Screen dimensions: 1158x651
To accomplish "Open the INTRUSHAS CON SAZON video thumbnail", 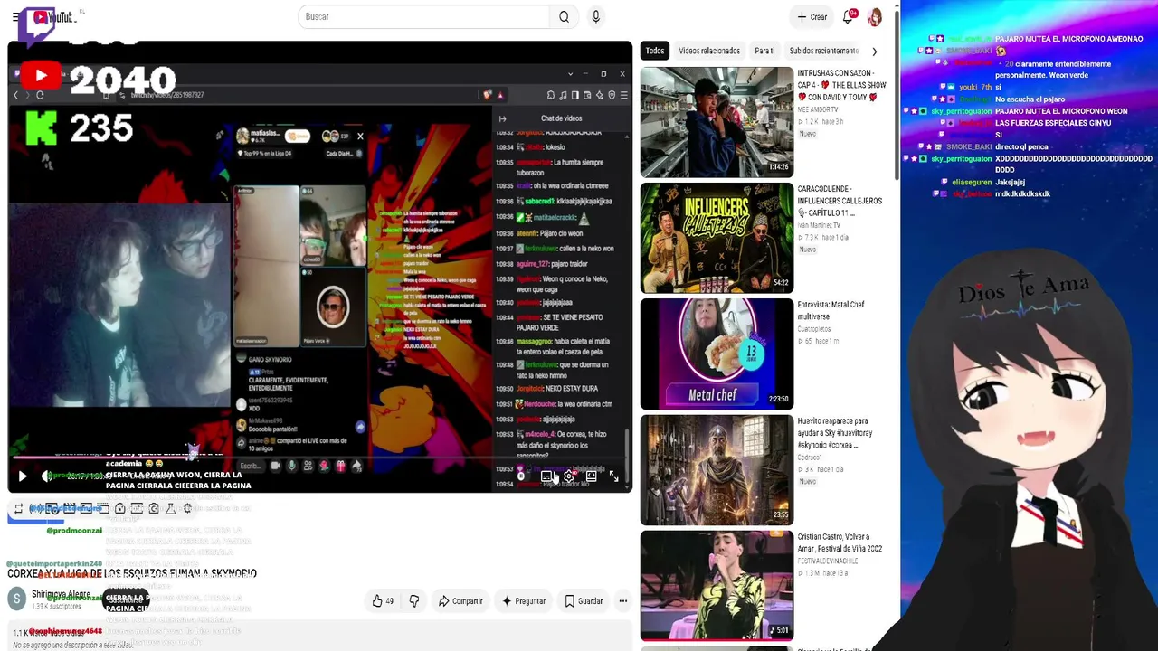I will coord(717,122).
